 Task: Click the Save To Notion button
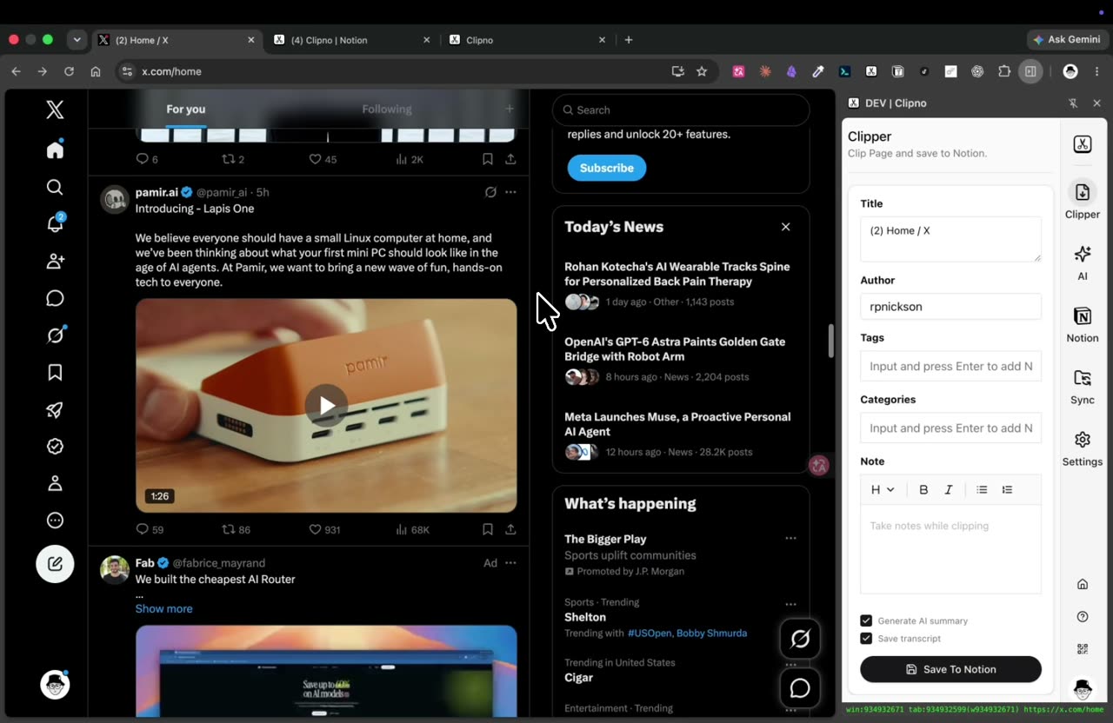coord(950,669)
